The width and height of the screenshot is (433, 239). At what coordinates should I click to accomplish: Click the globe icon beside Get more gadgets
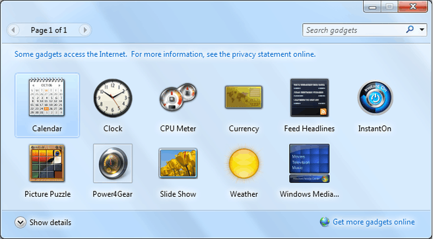[325, 222]
